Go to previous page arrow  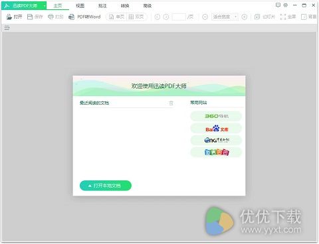point(158,17)
